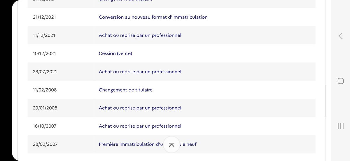The image size is (350, 161).
Task: Click 'Changement de titulaire' on 11/02/2008
Action: point(126,90)
